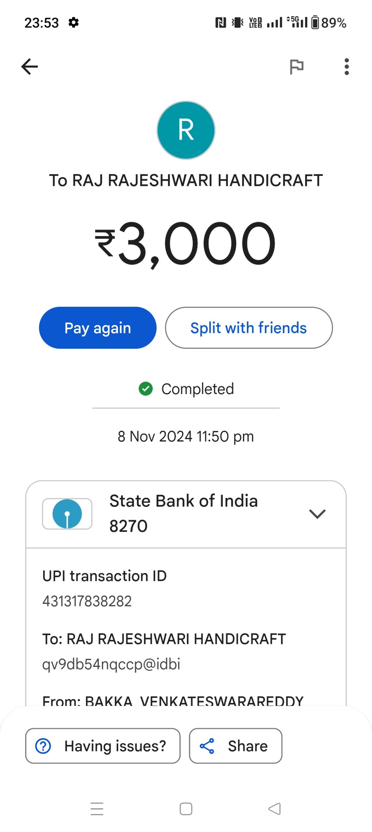This screenshot has width=372, height=832.
Task: Tap the Having issues? button
Action: 103,746
